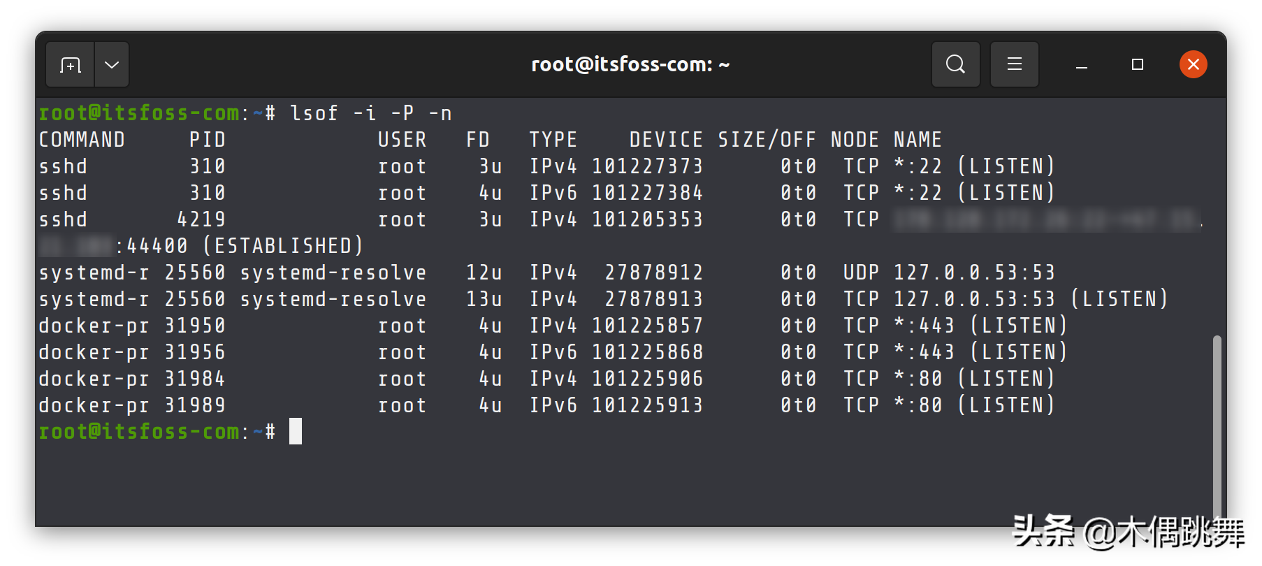Click the blinking cursor block at prompt
1262x566 pixels.
click(x=296, y=432)
